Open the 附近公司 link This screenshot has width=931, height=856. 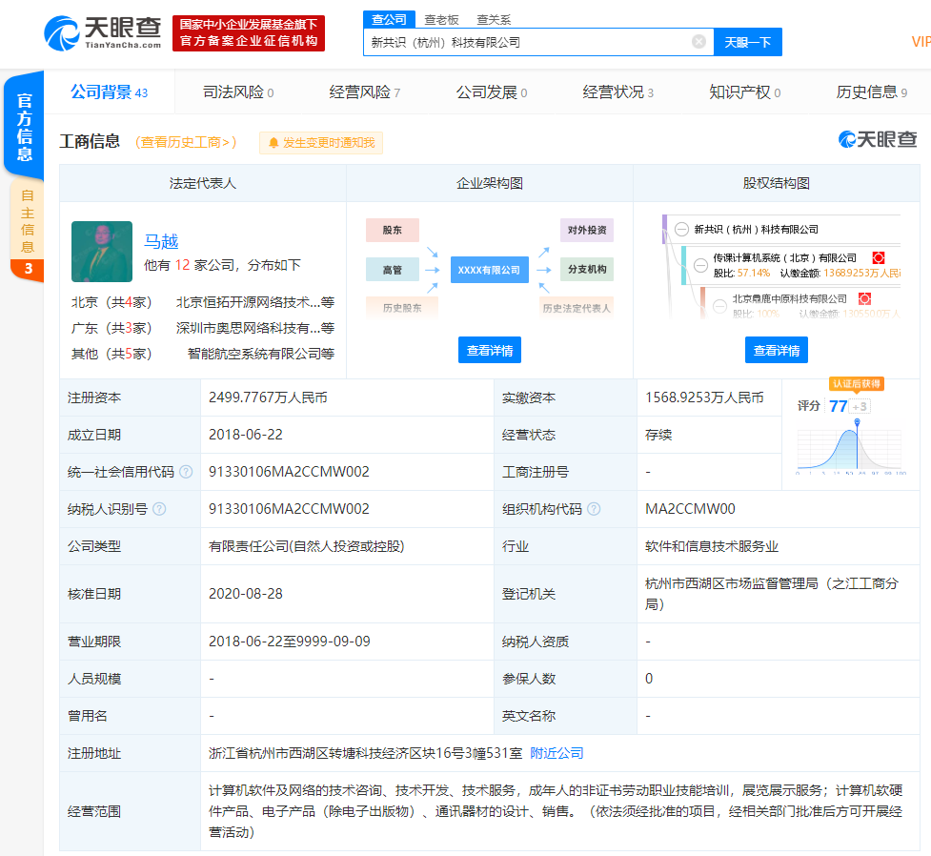[x=557, y=753]
